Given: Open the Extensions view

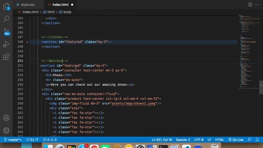Looking at the screenshot, I should [x=6, y=57].
